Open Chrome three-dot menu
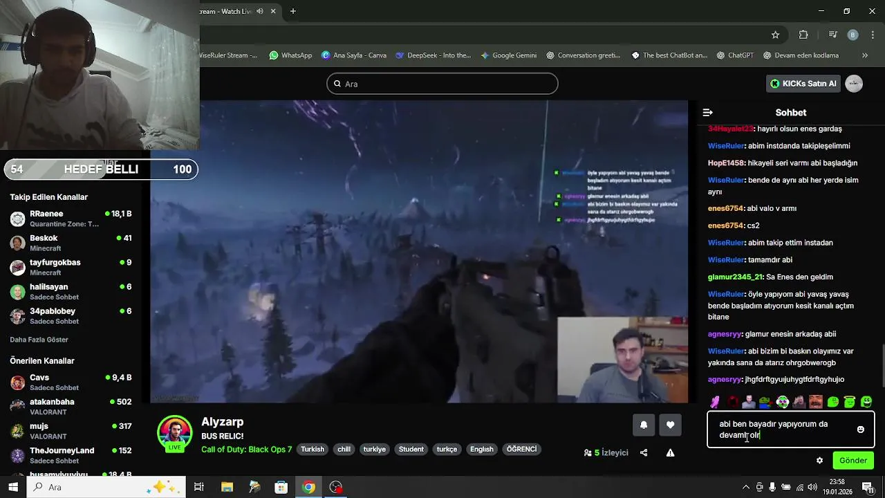 (872, 35)
